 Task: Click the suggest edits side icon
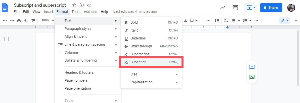252,77
